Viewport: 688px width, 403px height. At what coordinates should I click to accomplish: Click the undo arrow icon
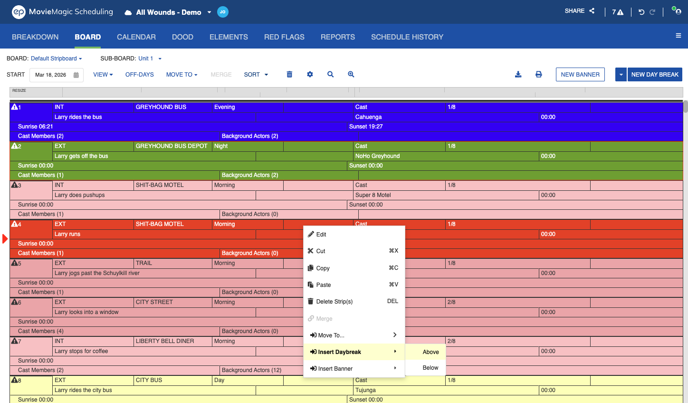coord(641,12)
